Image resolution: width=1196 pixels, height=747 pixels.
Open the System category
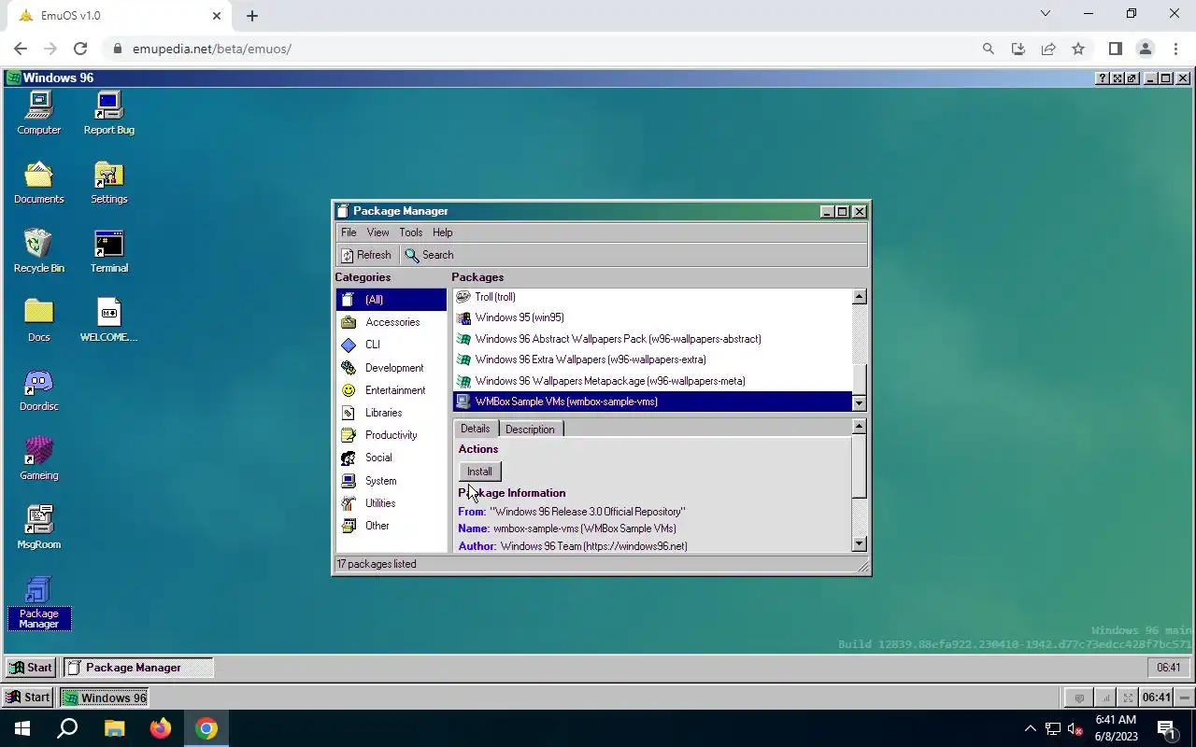(391, 481)
